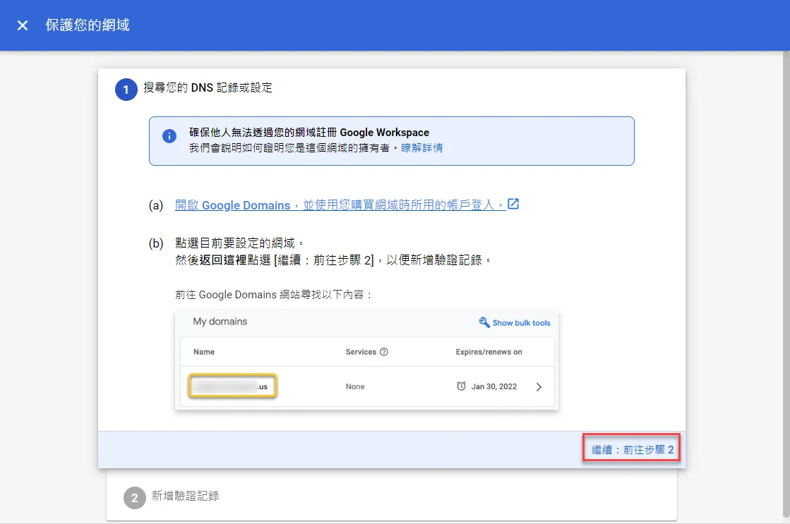
Task: Open the 開啟 Google Domains sign-in link
Action: (x=340, y=205)
